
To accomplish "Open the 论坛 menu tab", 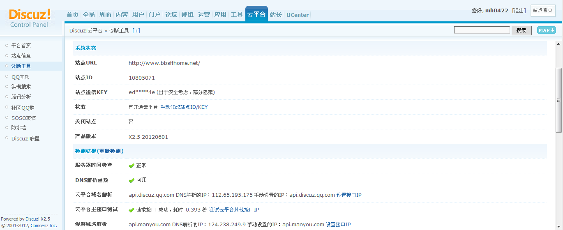I will tap(171, 15).
